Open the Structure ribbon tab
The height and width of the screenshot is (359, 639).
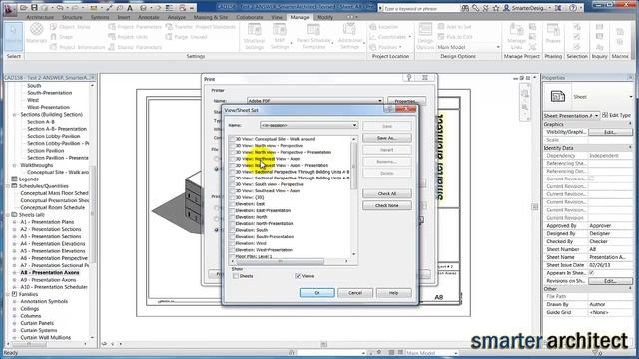[x=72, y=17]
